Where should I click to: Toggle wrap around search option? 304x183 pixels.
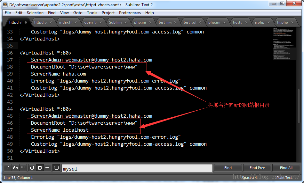coord(40,168)
